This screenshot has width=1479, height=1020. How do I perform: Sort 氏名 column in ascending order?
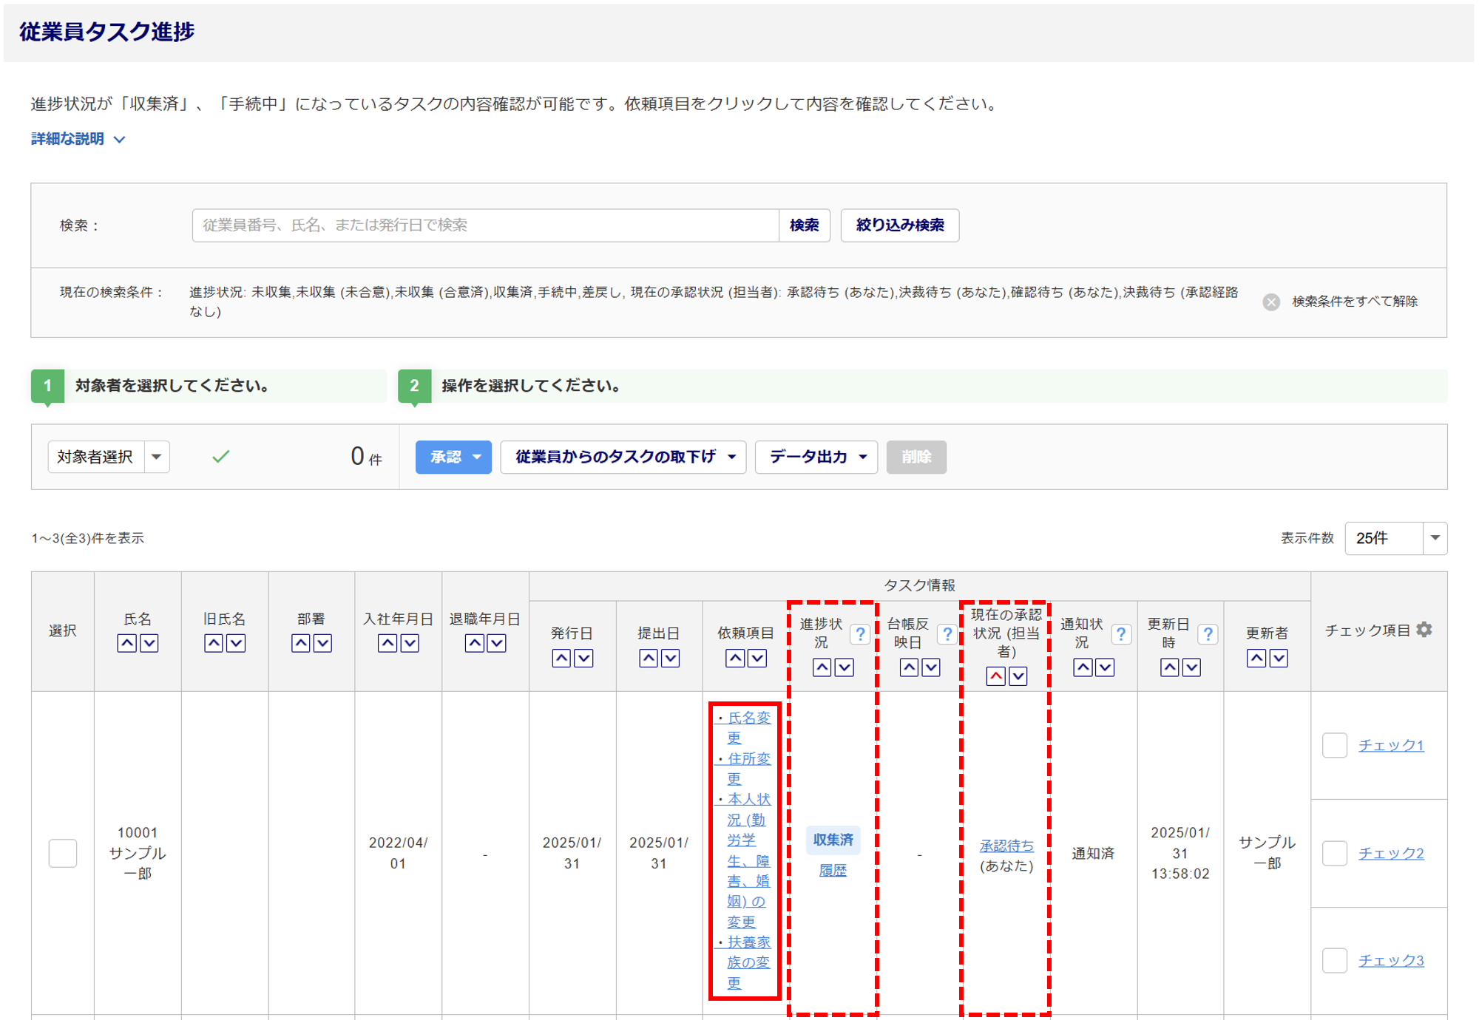(127, 643)
